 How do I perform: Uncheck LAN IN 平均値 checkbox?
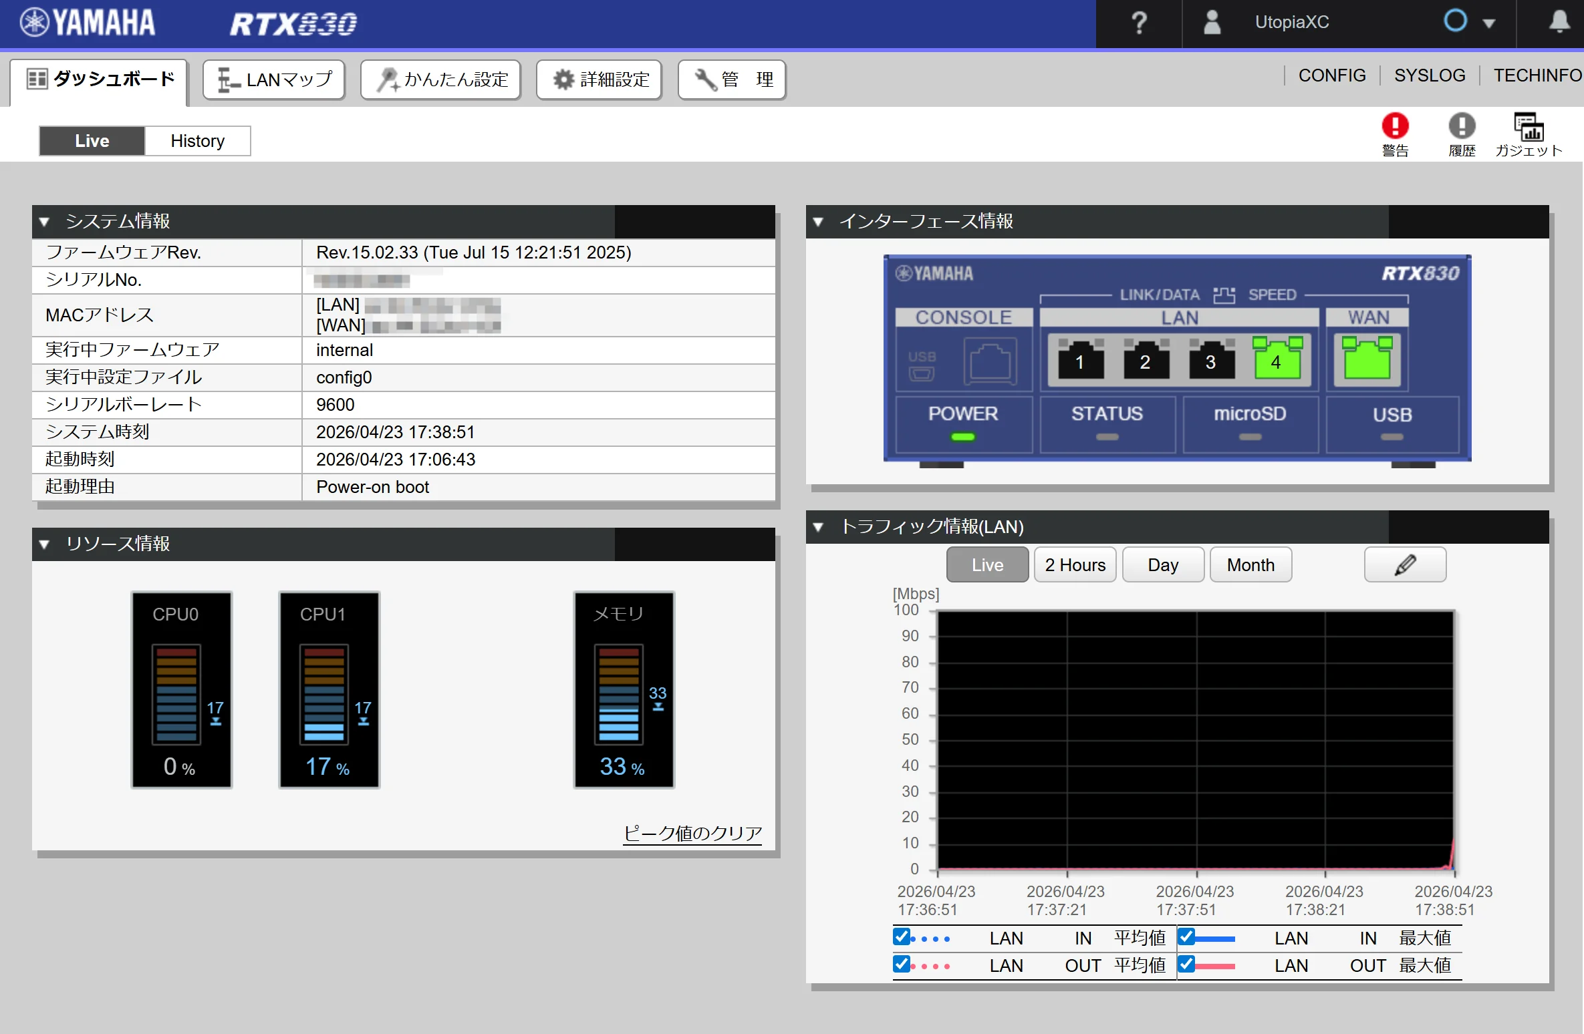(901, 937)
